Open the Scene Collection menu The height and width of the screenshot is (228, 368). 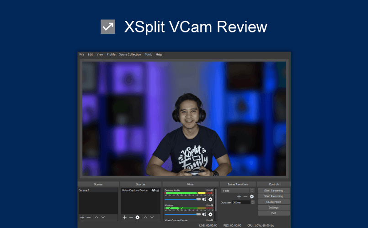tap(130, 55)
